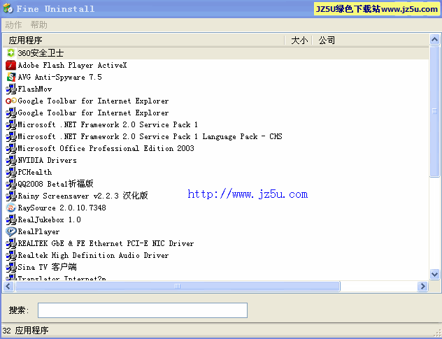Click the NVIDIA Drivers icon
Viewport: 442px width, 339px height.
10,160
